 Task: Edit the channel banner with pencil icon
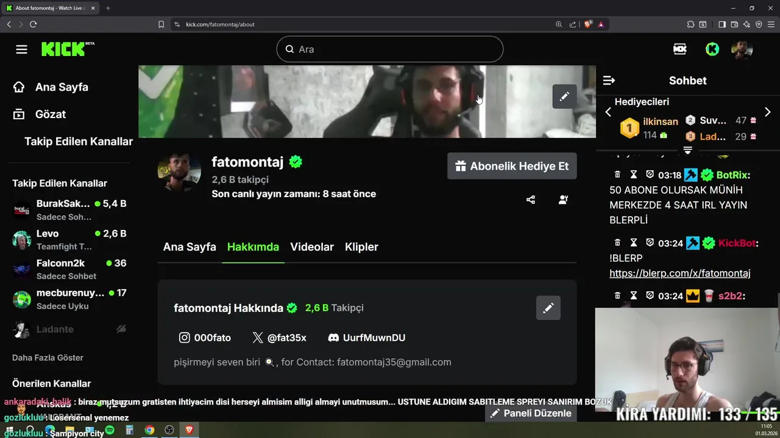564,96
